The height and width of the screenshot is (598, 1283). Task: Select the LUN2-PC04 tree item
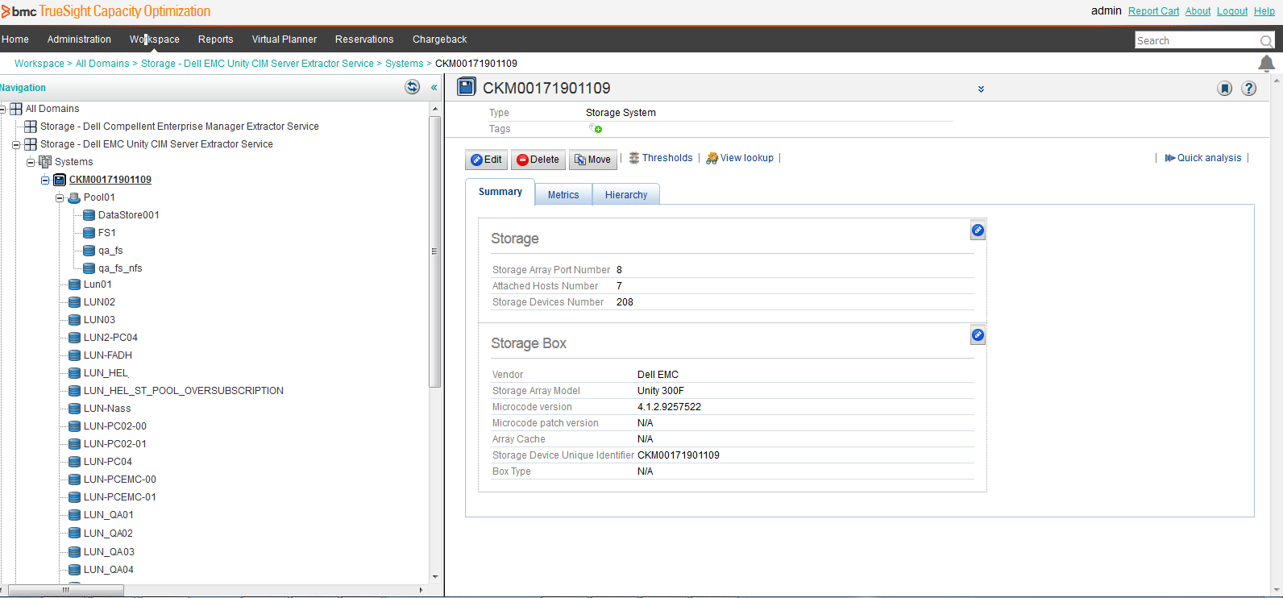pyautogui.click(x=110, y=338)
